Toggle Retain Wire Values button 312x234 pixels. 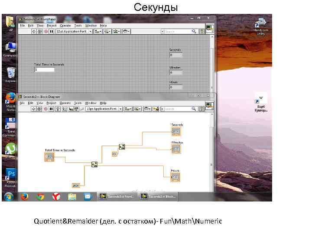tap(65, 109)
